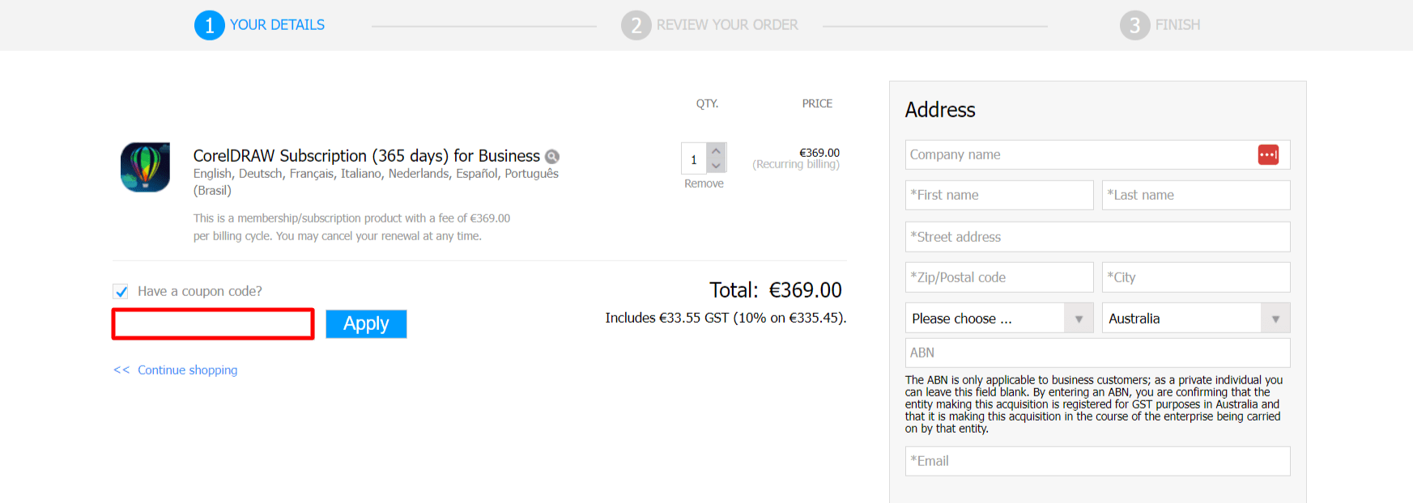Click the Apply coupon button
1413x503 pixels.
366,324
